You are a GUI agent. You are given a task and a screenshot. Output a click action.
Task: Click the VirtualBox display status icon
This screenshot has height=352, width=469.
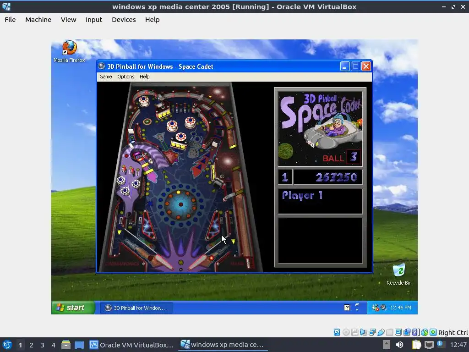coord(398,332)
